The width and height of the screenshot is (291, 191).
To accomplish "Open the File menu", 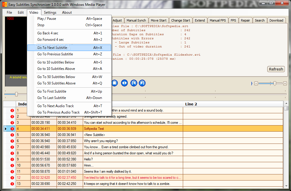I will (9, 13).
